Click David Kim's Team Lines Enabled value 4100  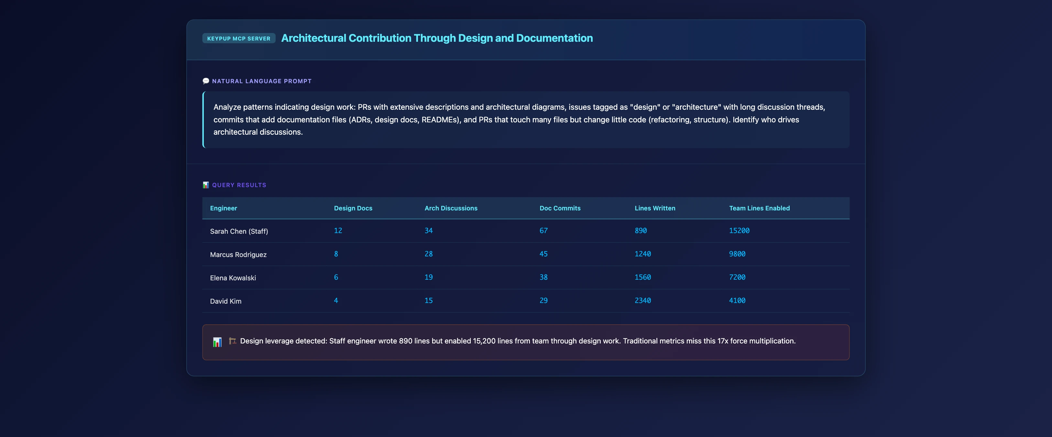point(737,300)
